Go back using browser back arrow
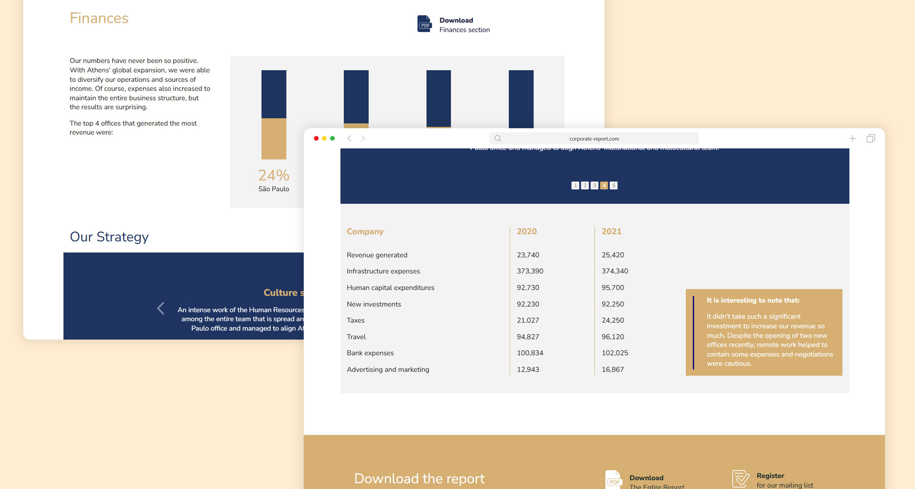 pyautogui.click(x=350, y=138)
